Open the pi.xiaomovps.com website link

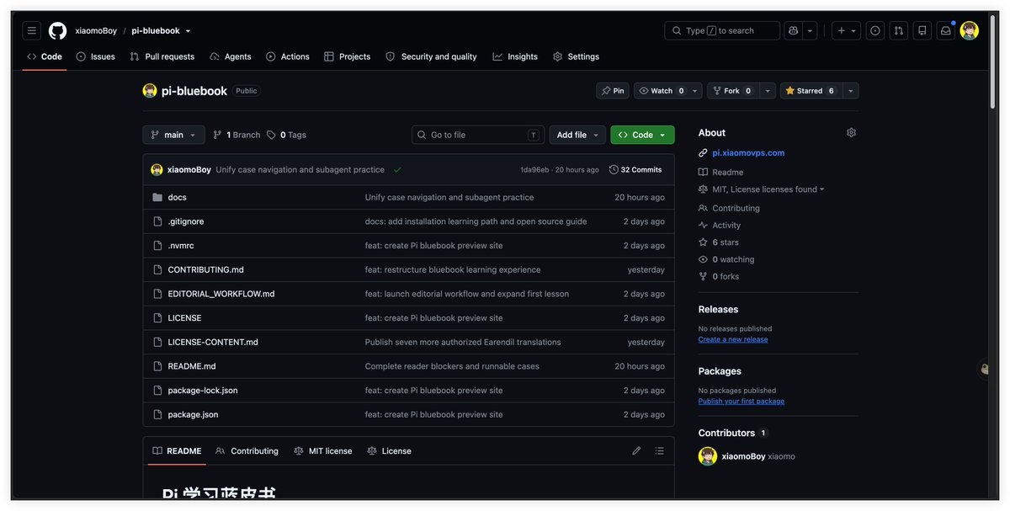coord(748,153)
